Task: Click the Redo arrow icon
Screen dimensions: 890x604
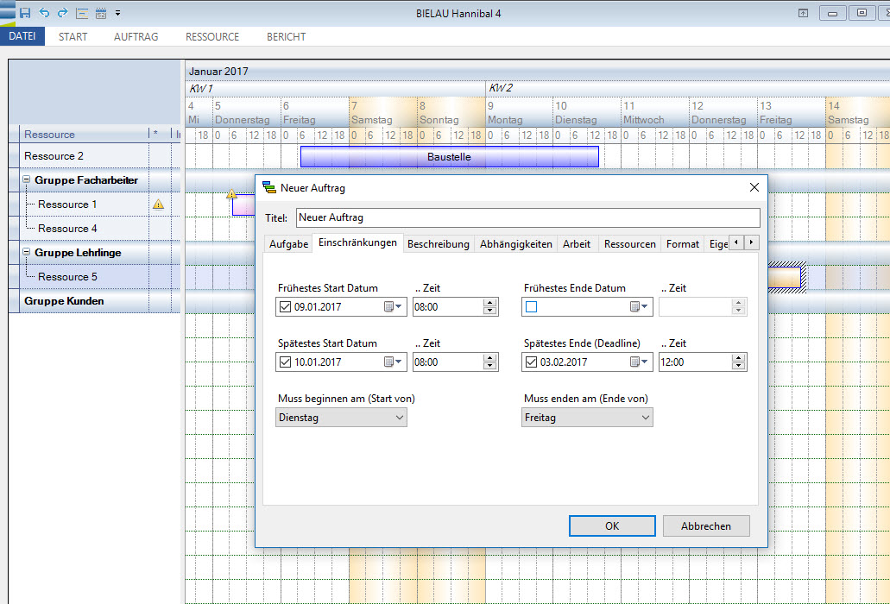Action: [62, 13]
